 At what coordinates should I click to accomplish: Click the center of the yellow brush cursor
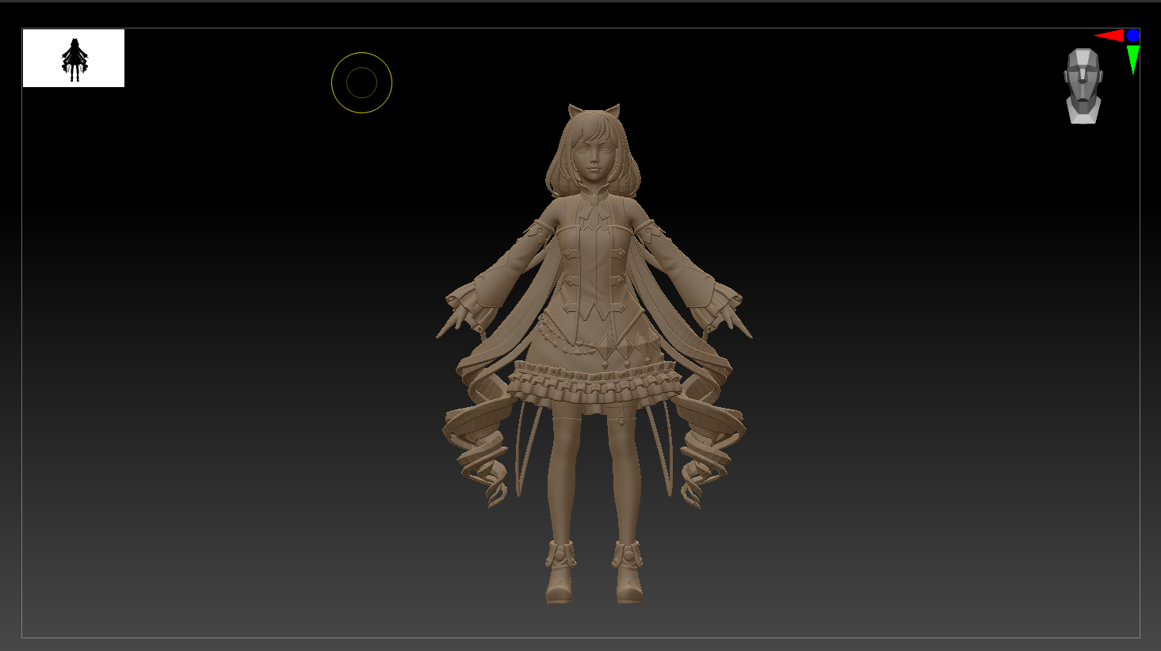click(361, 83)
